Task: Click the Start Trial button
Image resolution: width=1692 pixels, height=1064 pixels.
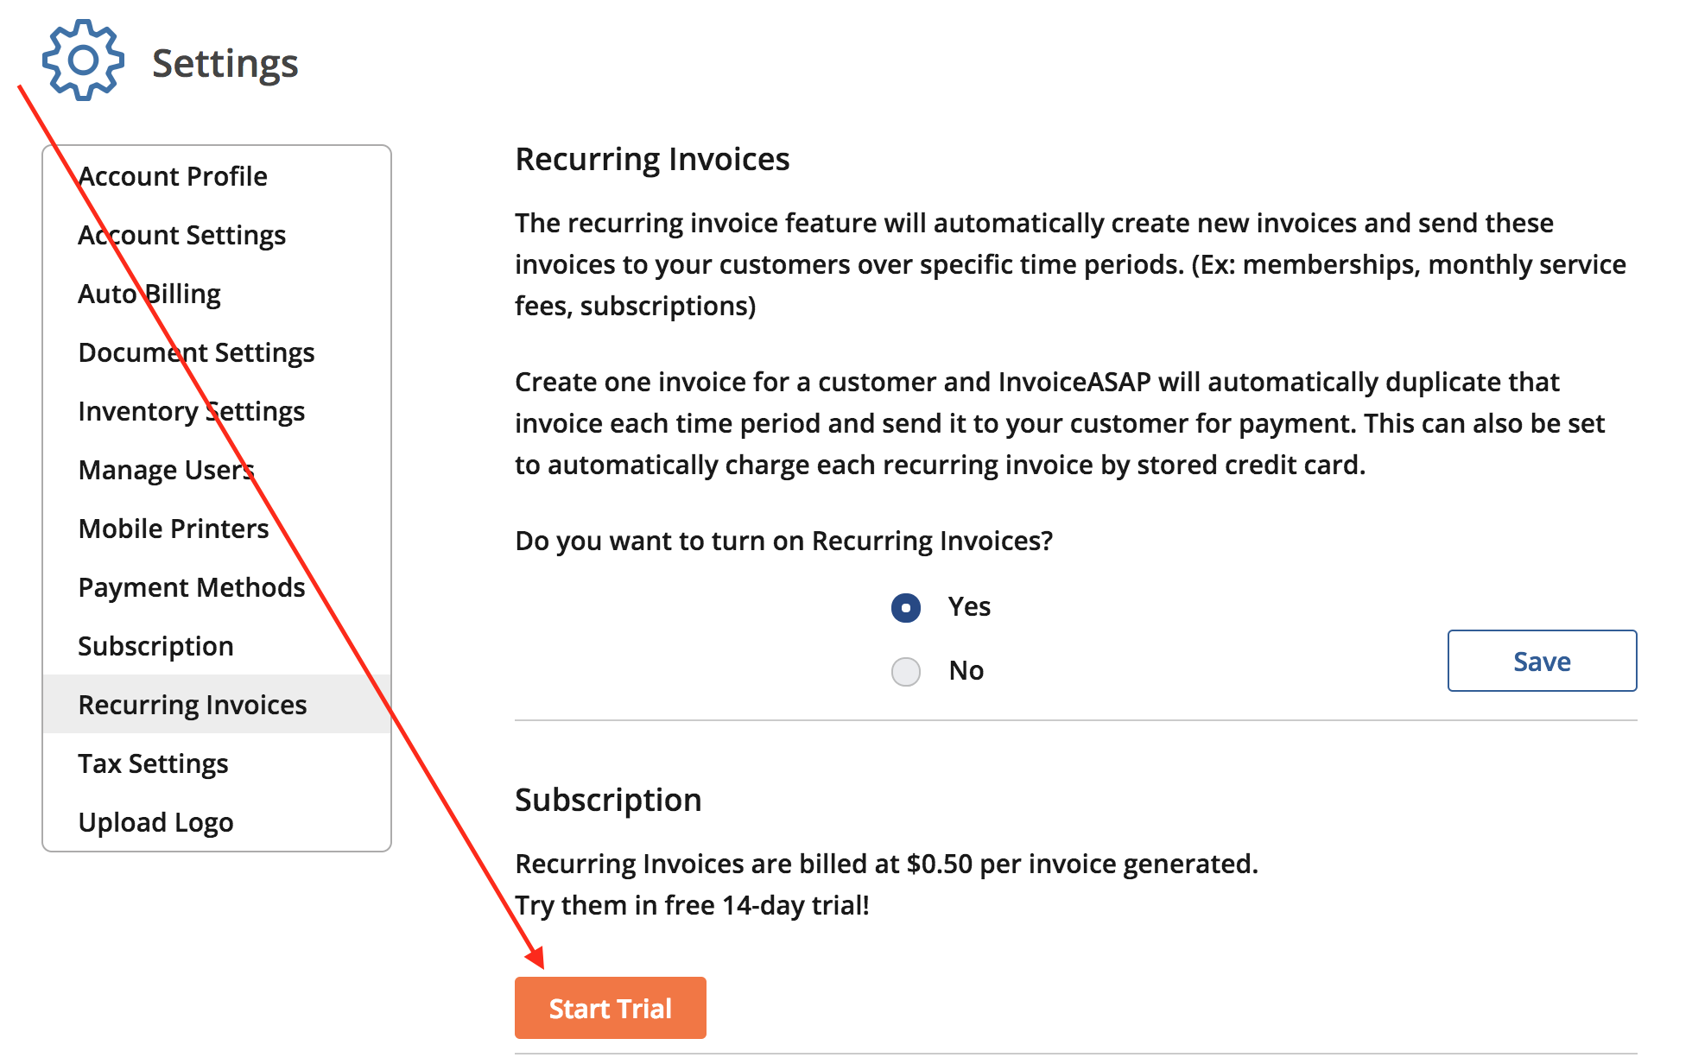Action: (x=610, y=1007)
